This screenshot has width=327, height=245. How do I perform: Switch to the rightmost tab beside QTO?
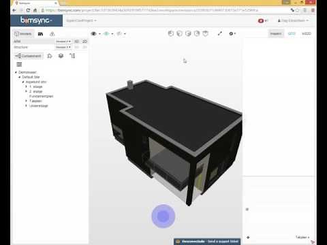coord(307,33)
